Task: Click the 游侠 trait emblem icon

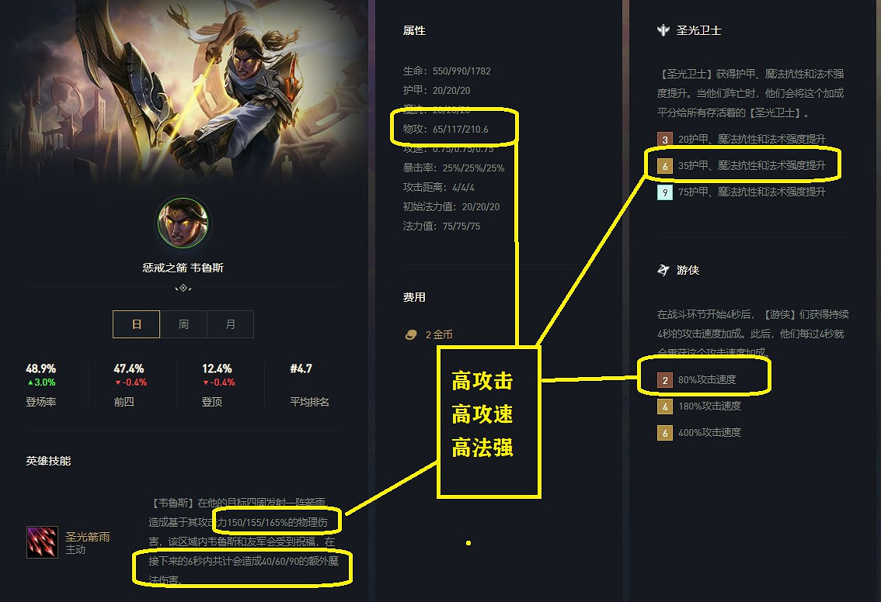Action: [x=663, y=271]
